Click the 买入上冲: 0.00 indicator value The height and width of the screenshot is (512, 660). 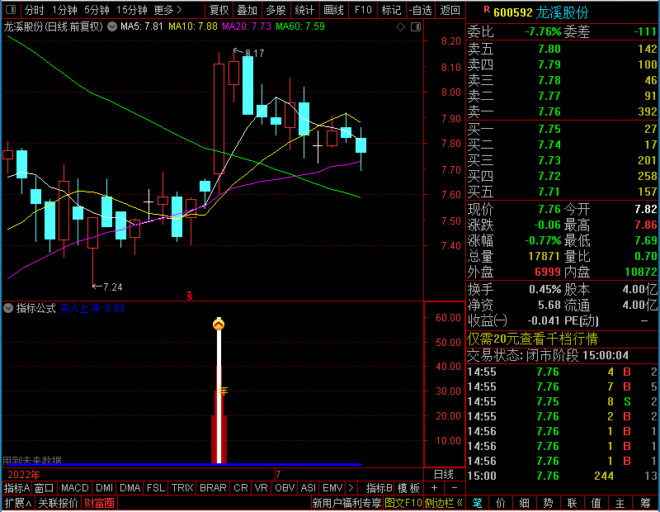pos(92,308)
